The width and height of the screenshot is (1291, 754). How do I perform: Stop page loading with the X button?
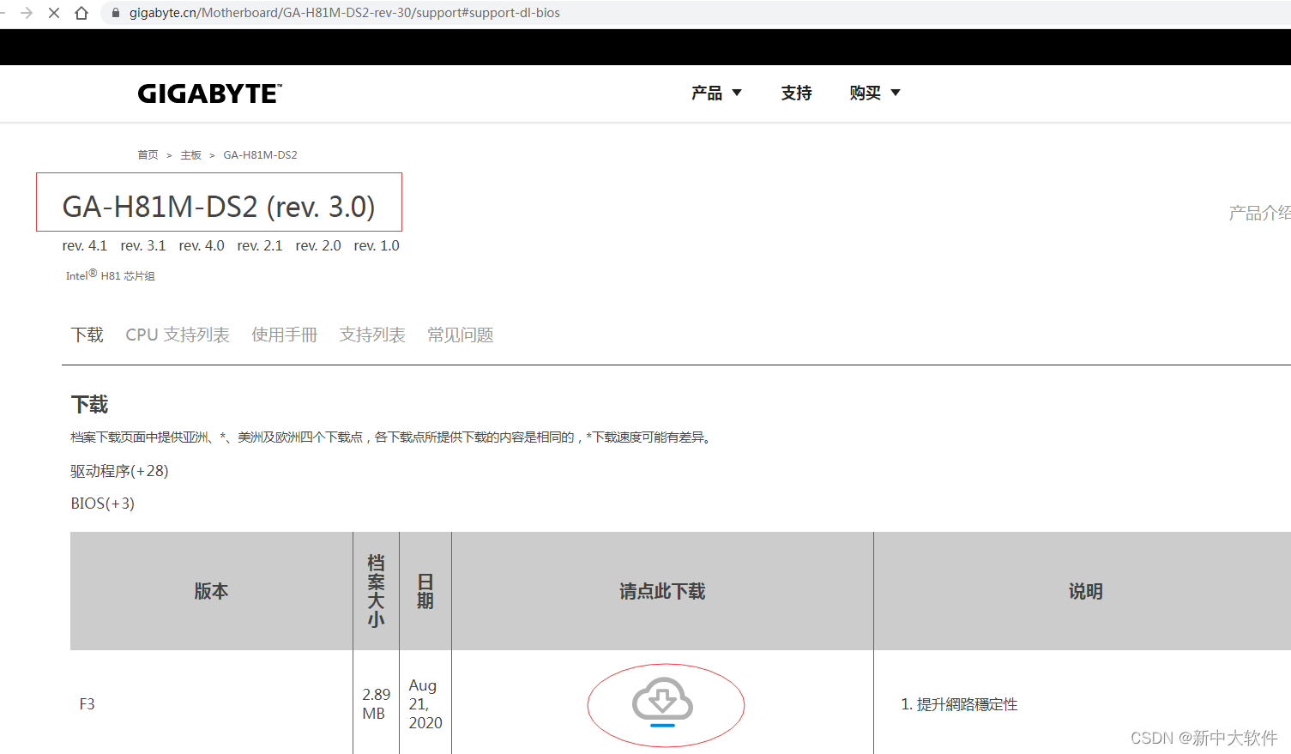(54, 13)
